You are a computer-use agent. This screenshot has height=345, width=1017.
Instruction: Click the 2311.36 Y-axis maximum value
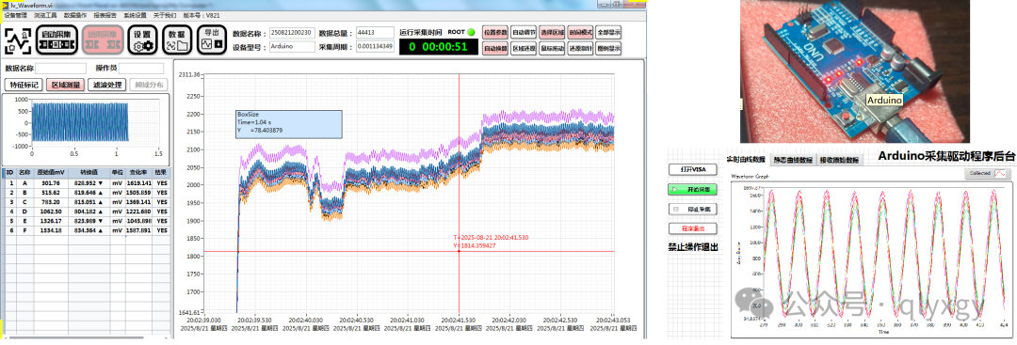(x=188, y=75)
